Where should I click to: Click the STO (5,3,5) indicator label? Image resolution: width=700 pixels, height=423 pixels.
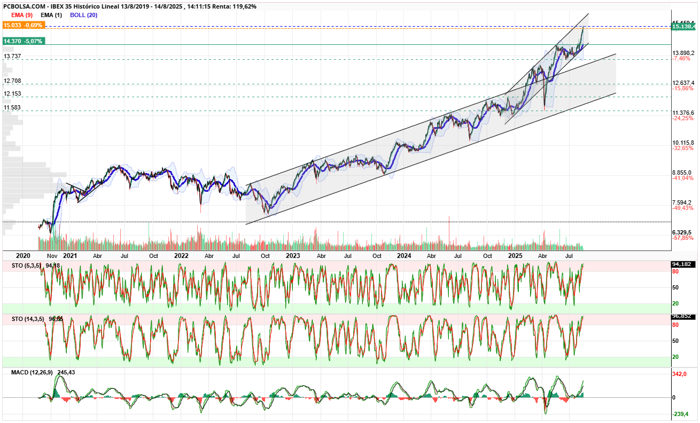click(x=27, y=265)
